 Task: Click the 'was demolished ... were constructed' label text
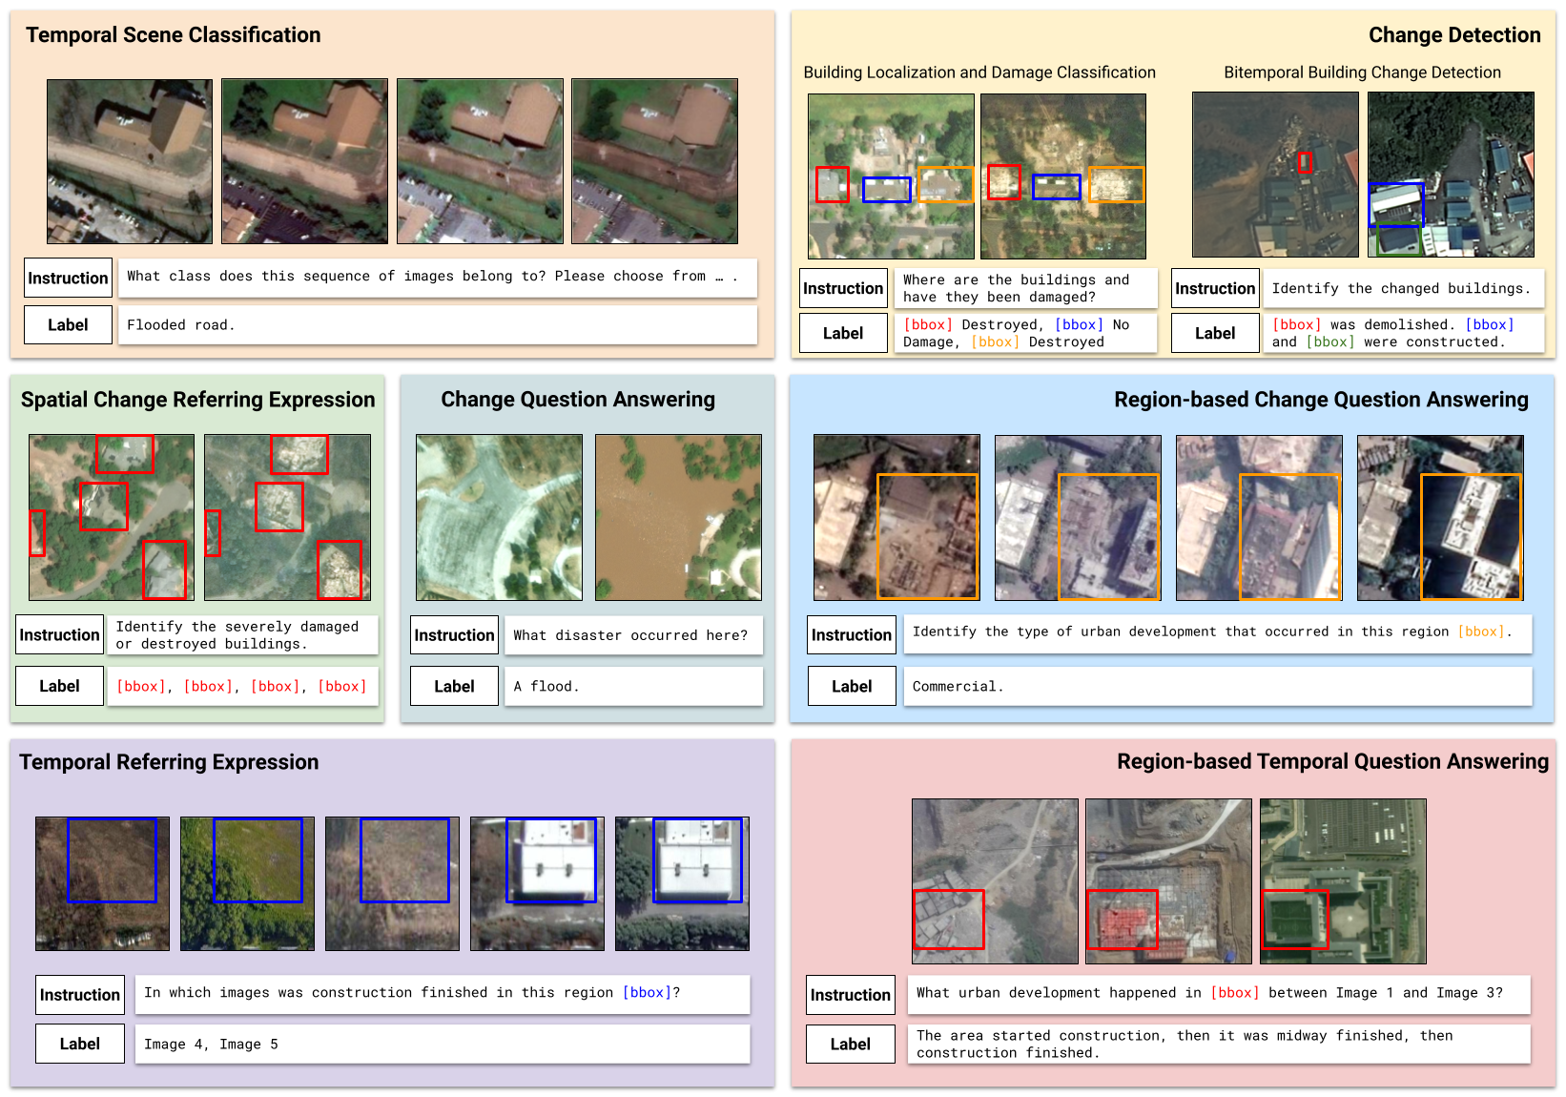tap(1393, 333)
